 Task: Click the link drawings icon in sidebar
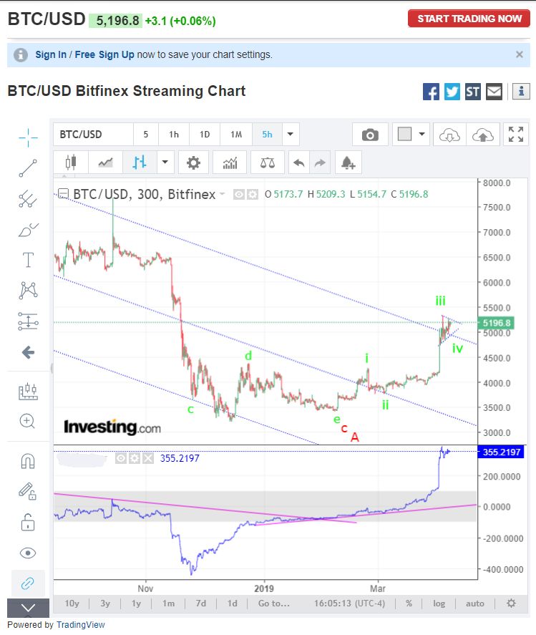(27, 583)
